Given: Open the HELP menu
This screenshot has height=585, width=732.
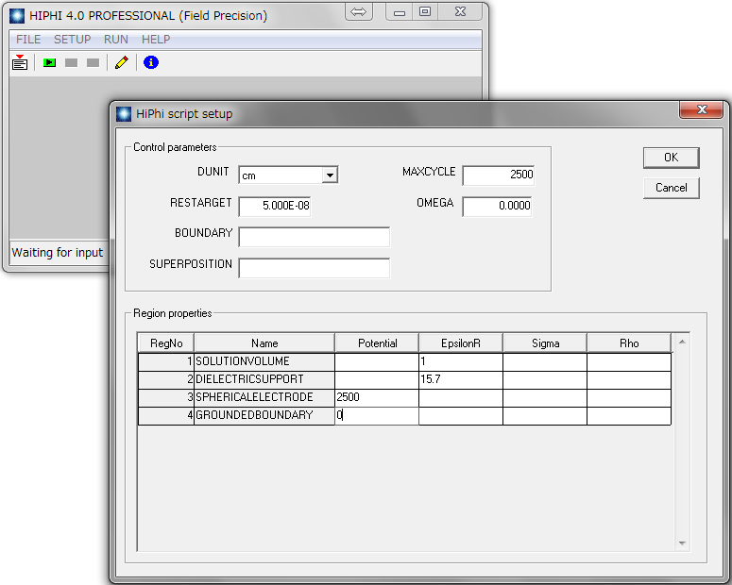Looking at the screenshot, I should pos(156,40).
